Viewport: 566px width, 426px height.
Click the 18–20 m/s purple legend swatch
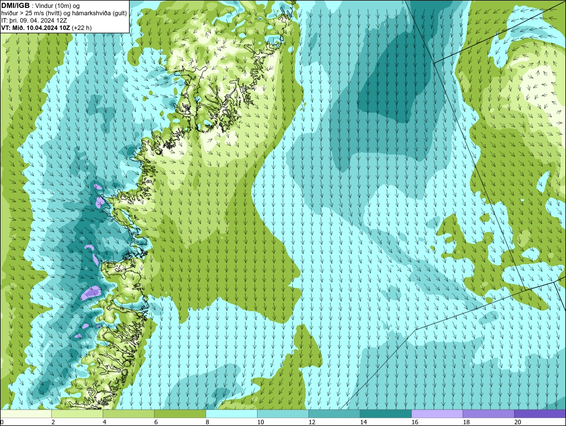(489, 414)
